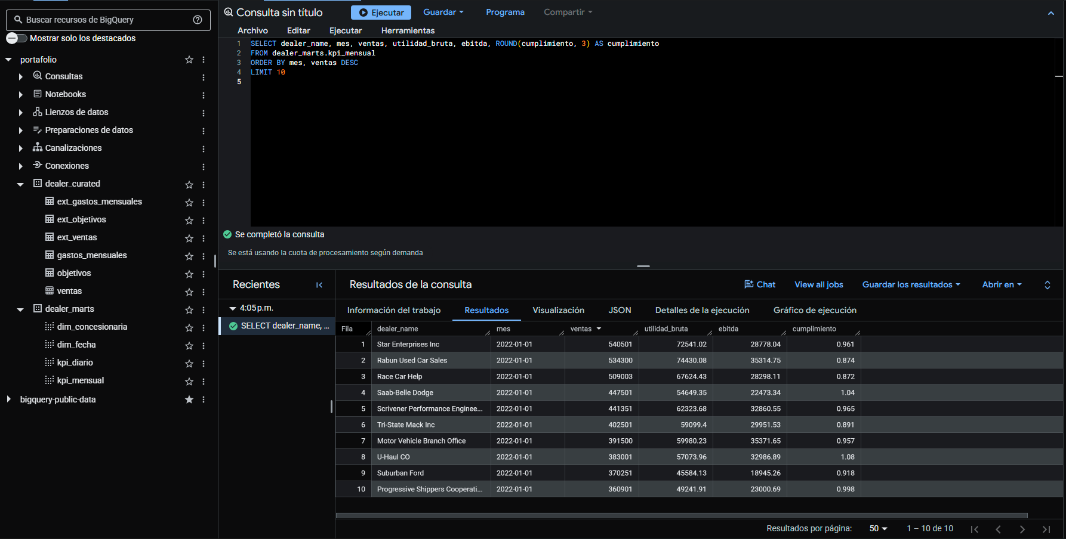Go to previous results page
The image size is (1066, 539).
(999, 529)
